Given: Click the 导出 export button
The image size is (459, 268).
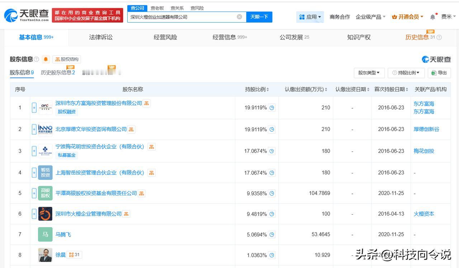Looking at the screenshot, I should (x=439, y=73).
